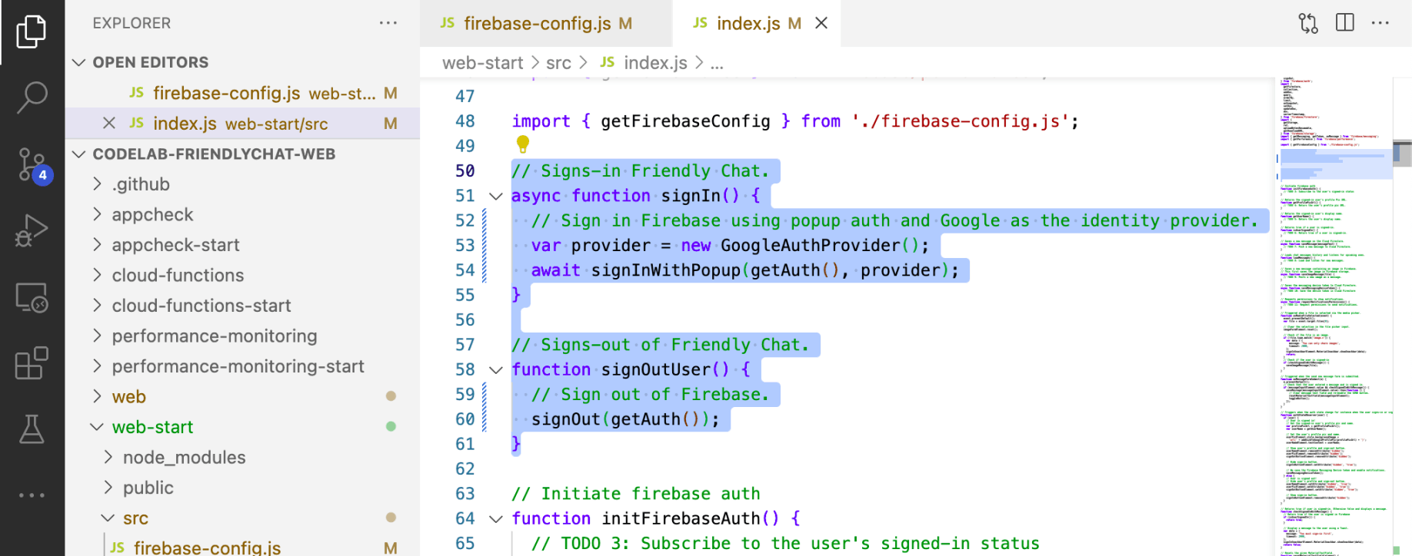Open the Search view in activity bar
Image resolution: width=1412 pixels, height=556 pixels.
(32, 98)
